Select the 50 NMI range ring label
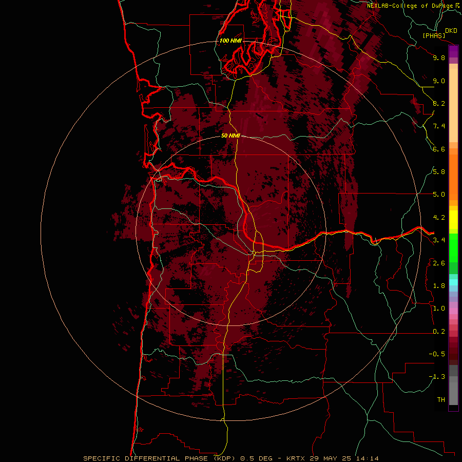Viewport: 462px width, 462px height. (x=230, y=136)
